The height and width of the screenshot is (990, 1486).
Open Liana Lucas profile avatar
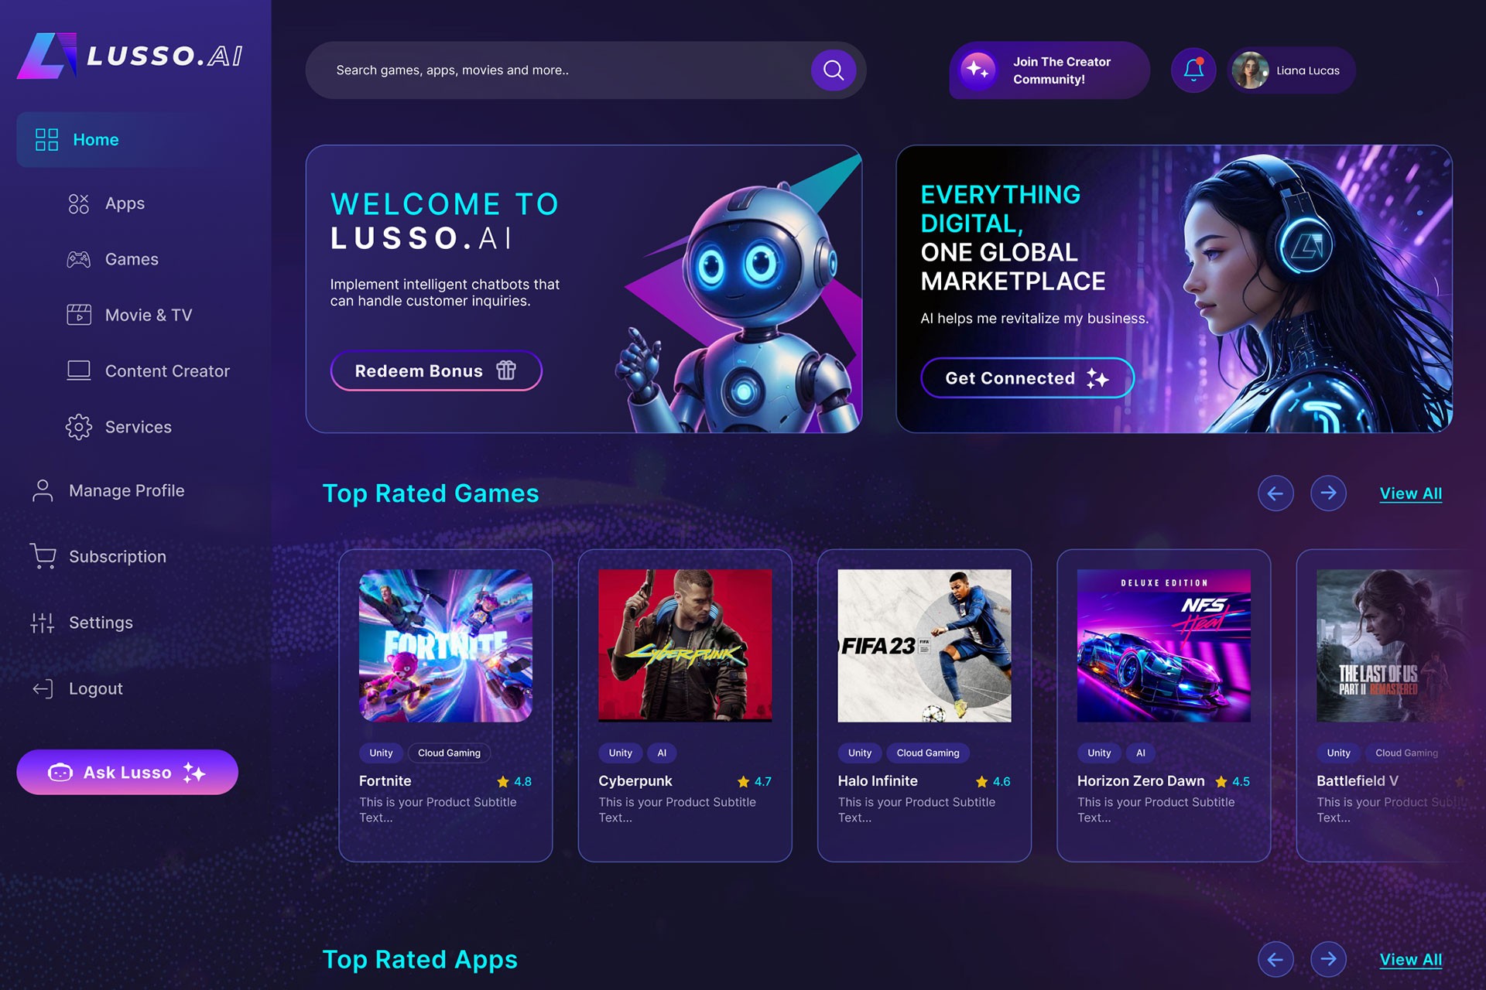[1249, 70]
